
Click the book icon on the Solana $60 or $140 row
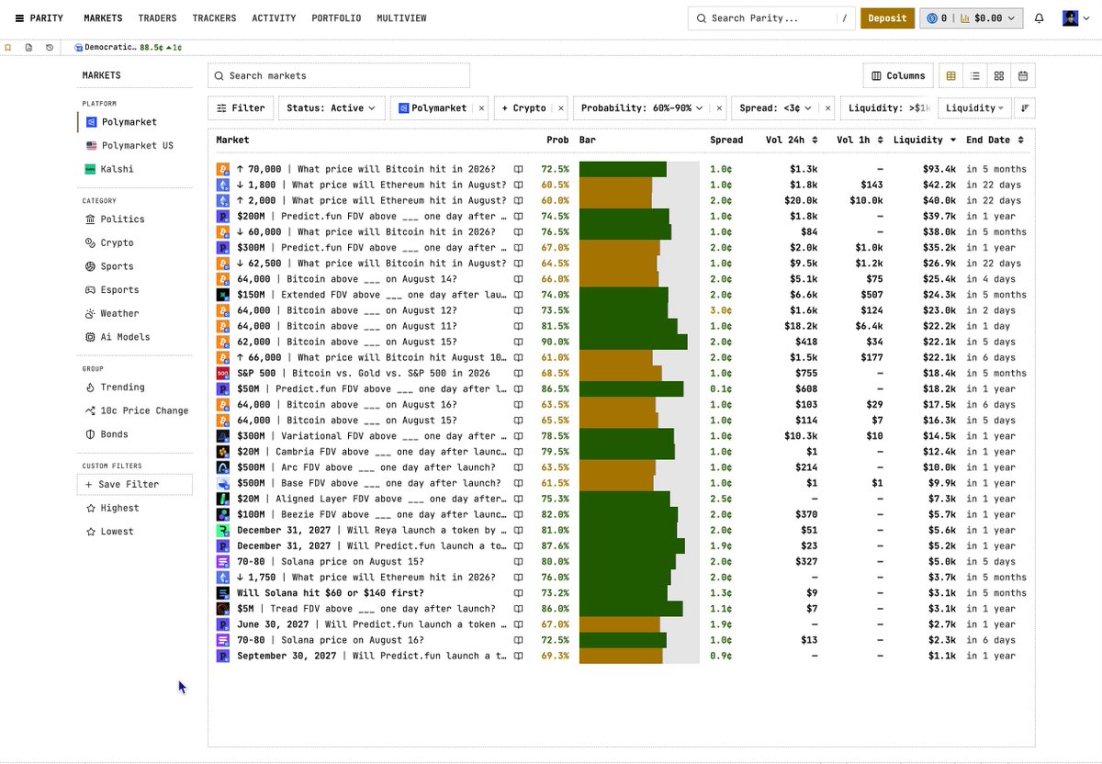(518, 593)
